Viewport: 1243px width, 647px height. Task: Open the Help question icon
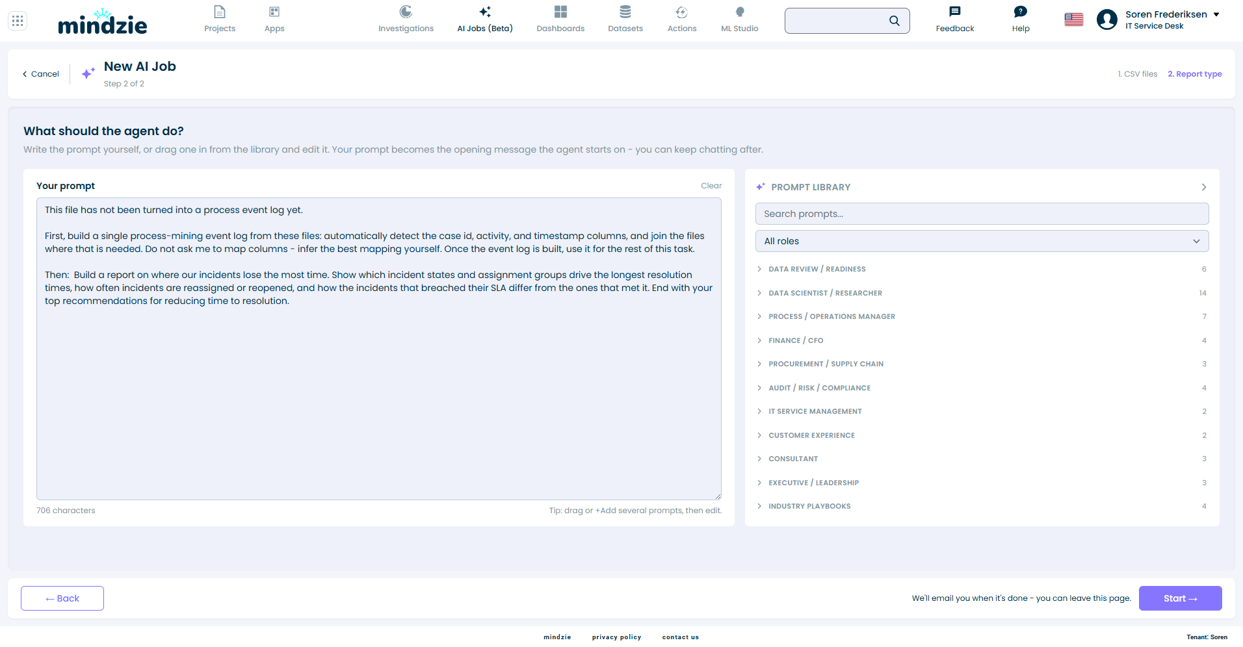point(1021,12)
